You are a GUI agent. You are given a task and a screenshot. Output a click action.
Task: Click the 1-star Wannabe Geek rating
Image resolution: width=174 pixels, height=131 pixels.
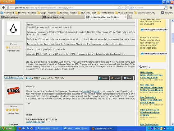tap(13, 47)
